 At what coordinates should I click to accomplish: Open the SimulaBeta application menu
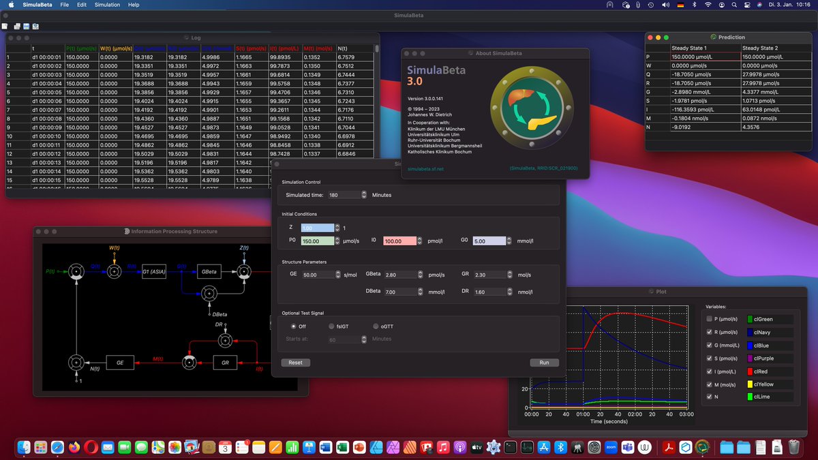[37, 5]
